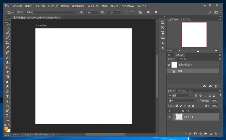Viewport: 226px width, 140px height.
Task: Choose the Zoom tool in toolbox
Action: click(x=7, y=115)
